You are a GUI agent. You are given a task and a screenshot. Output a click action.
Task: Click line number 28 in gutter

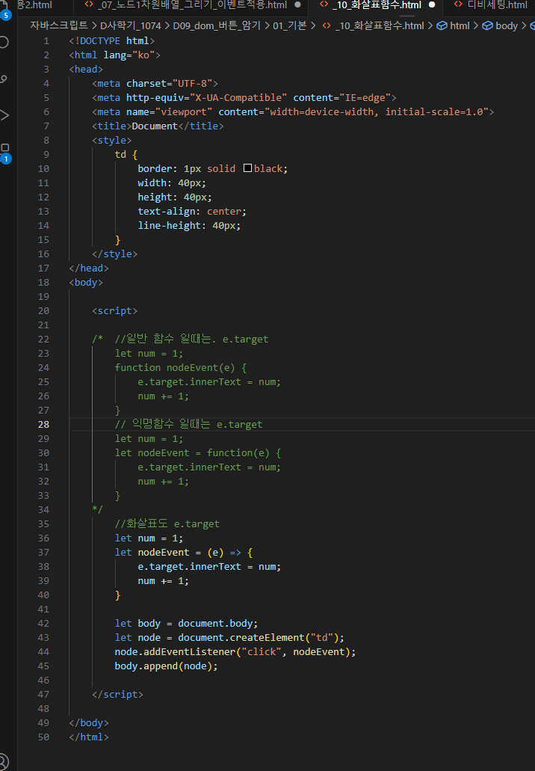[43, 424]
